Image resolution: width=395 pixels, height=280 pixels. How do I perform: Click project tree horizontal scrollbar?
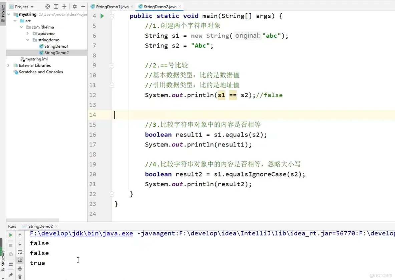point(32,220)
